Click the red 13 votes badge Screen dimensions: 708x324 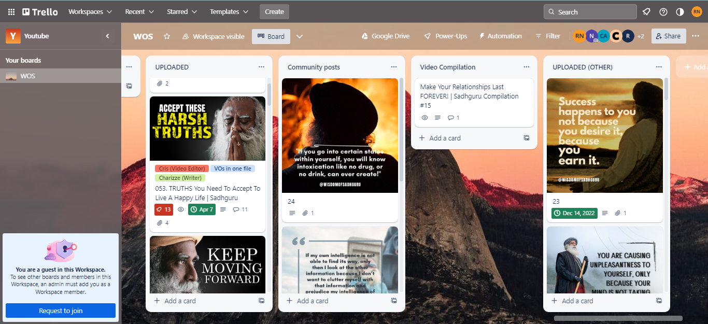point(164,209)
